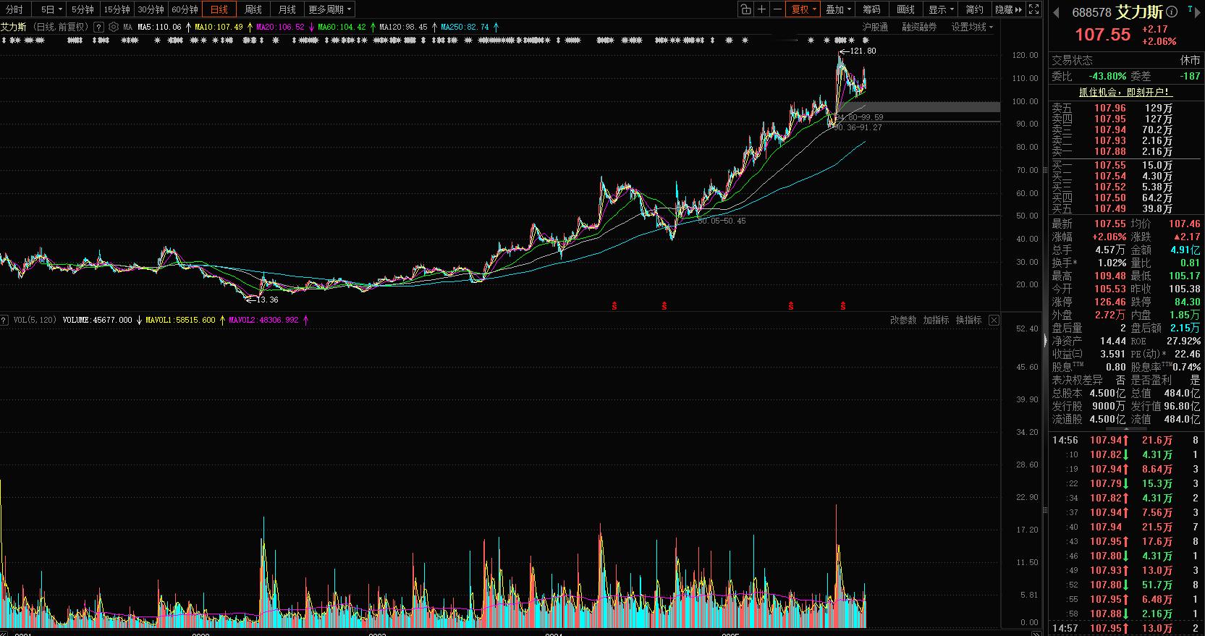Click MA10:107.49 indicator label
The width and height of the screenshot is (1205, 636).
pos(219,27)
